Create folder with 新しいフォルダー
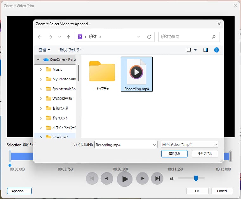This screenshot has height=199, width=241. click(70, 50)
